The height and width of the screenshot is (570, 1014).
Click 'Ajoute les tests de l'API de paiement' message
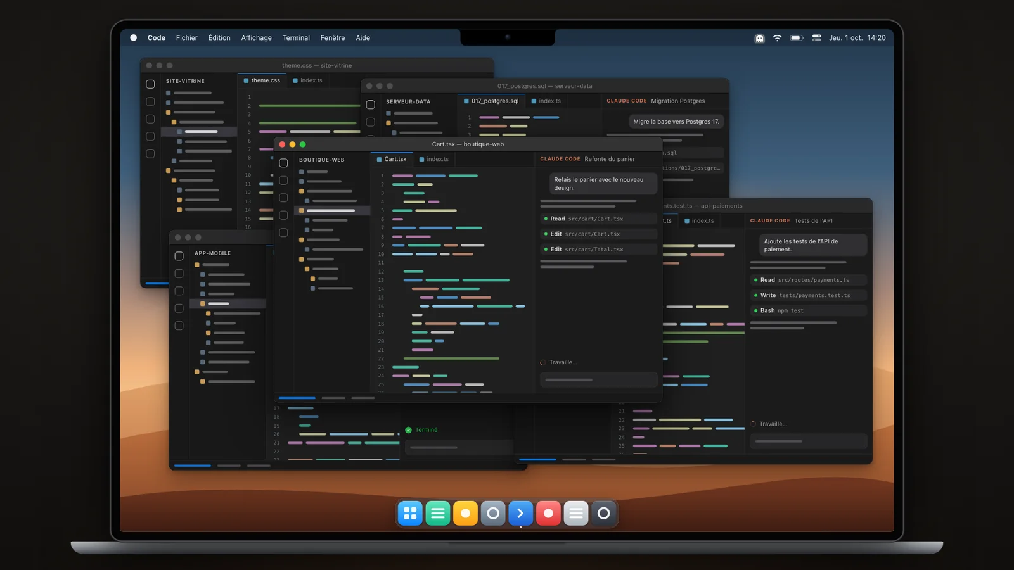pos(813,245)
